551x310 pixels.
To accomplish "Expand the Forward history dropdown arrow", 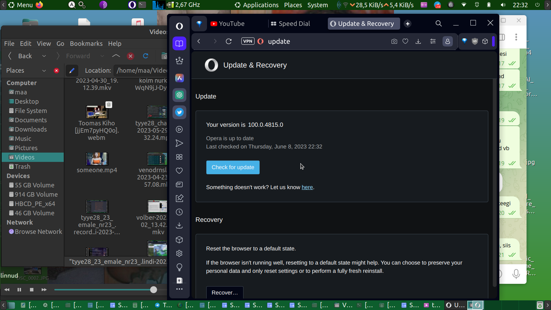I will coord(102,56).
